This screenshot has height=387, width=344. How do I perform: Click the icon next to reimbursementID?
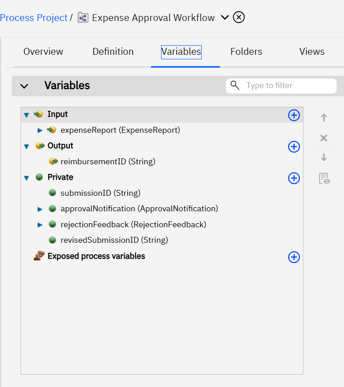point(53,162)
